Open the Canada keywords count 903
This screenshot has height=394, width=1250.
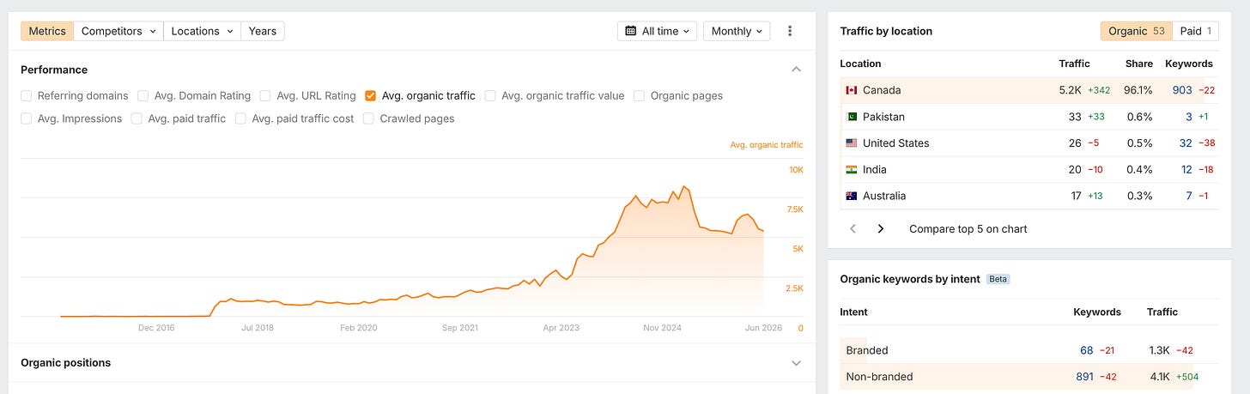(1182, 90)
